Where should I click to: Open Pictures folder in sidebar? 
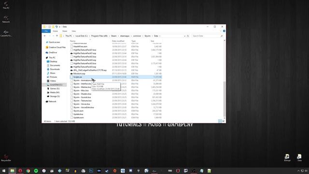click(x=54, y=77)
